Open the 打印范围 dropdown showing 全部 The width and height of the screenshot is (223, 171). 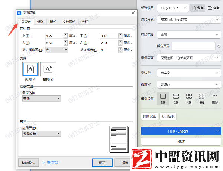pyautogui.click(x=189, y=34)
